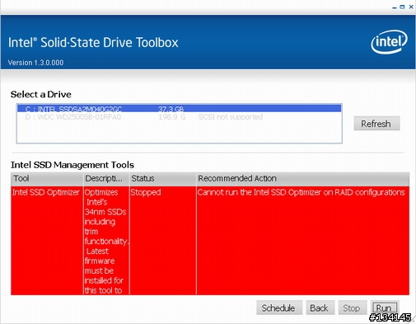
Task: Click the Descripti... column header
Action: 106,179
